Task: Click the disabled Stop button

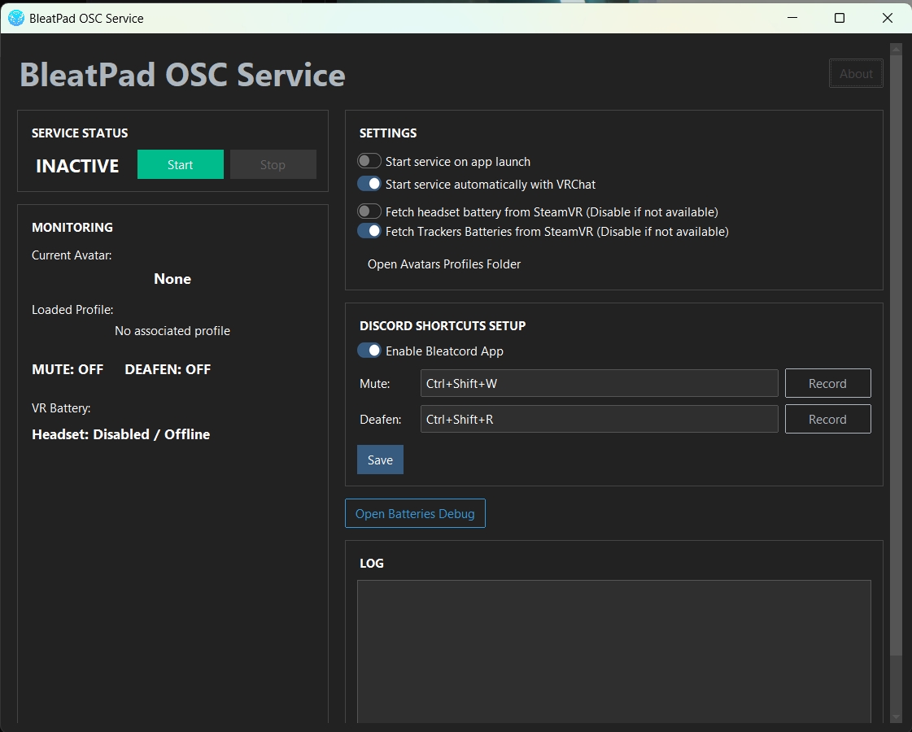Action: click(273, 164)
